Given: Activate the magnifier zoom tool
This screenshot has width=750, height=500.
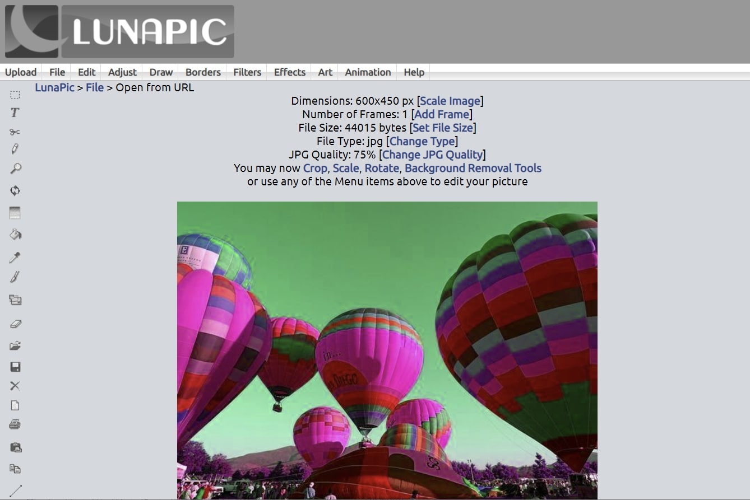Looking at the screenshot, I should pyautogui.click(x=15, y=169).
